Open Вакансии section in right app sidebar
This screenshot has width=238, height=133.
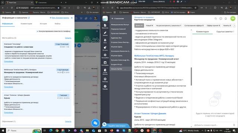click(105, 26)
